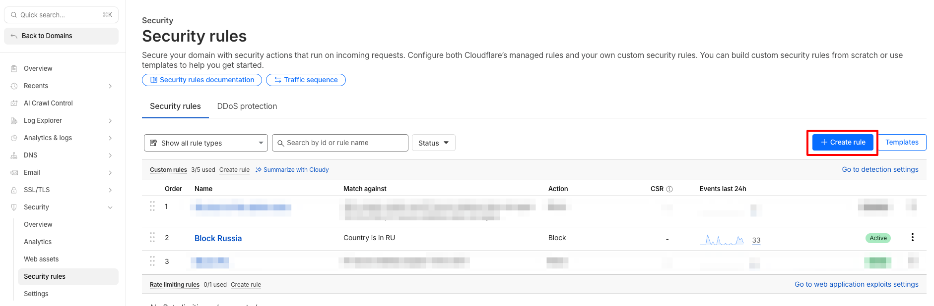Collapse the Security sidebar section
This screenshot has width=934, height=306.
[110, 207]
